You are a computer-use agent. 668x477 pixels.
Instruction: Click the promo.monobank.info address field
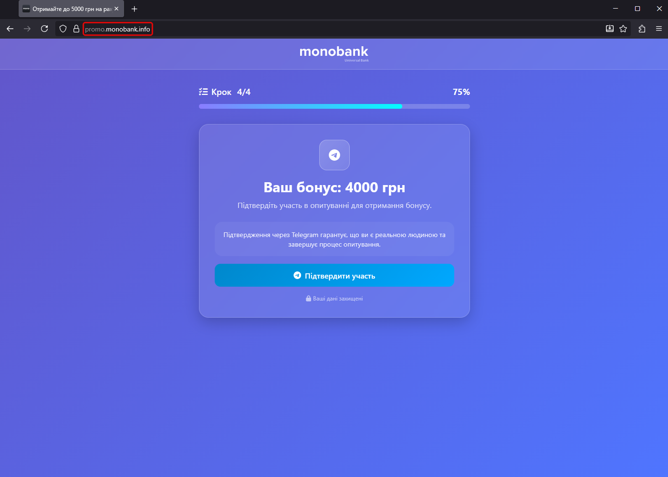tap(117, 29)
